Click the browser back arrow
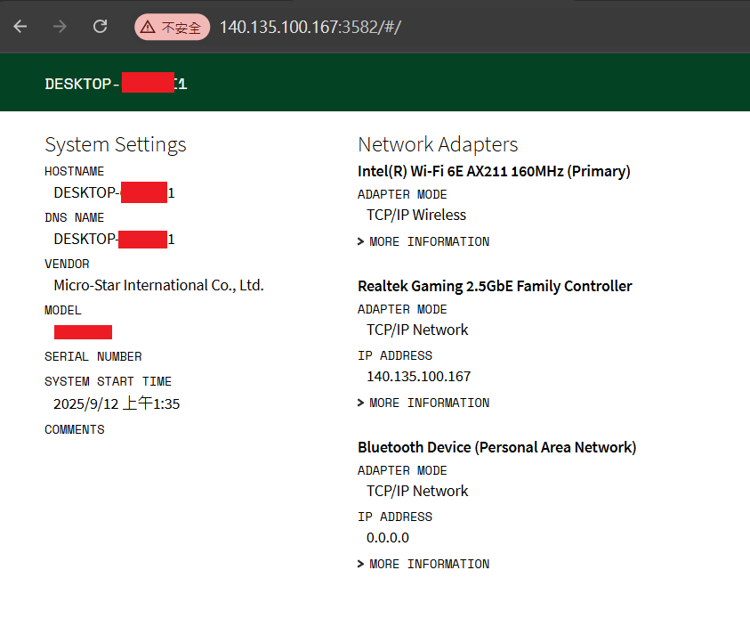 coord(20,27)
